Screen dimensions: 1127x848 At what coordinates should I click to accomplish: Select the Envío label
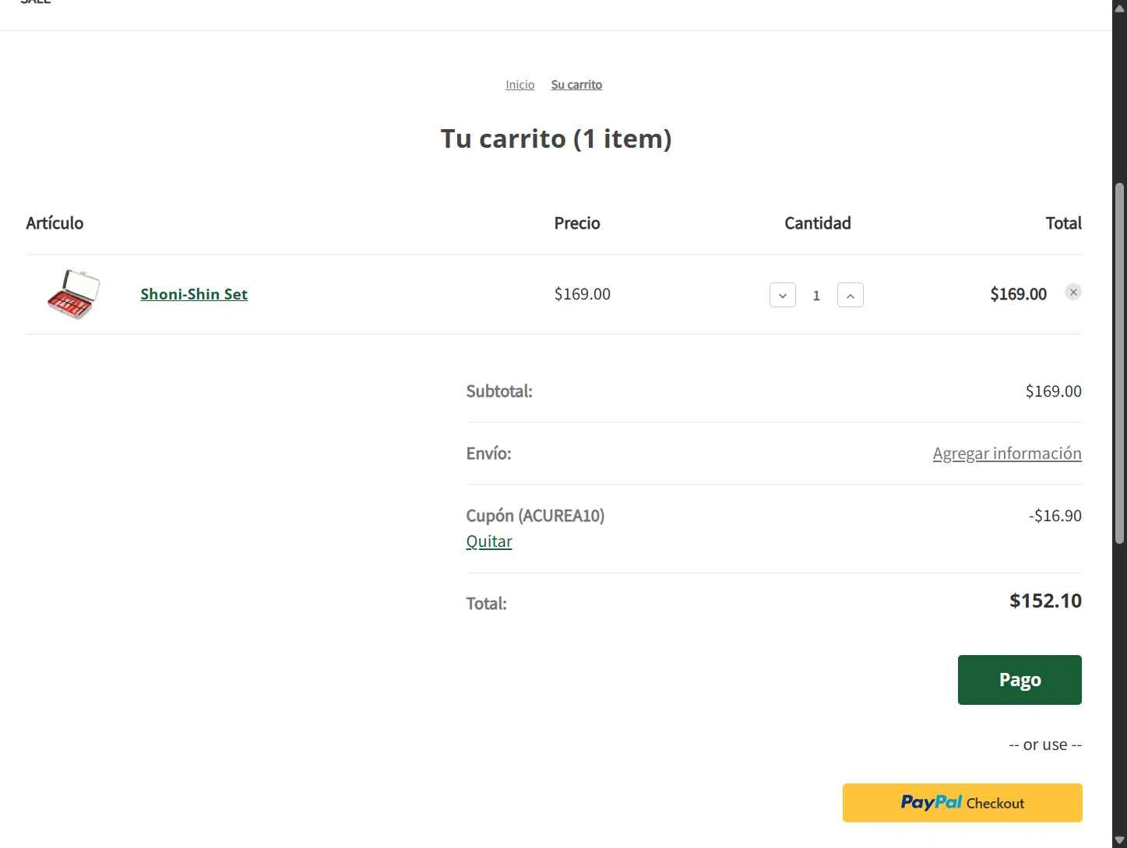tap(488, 454)
